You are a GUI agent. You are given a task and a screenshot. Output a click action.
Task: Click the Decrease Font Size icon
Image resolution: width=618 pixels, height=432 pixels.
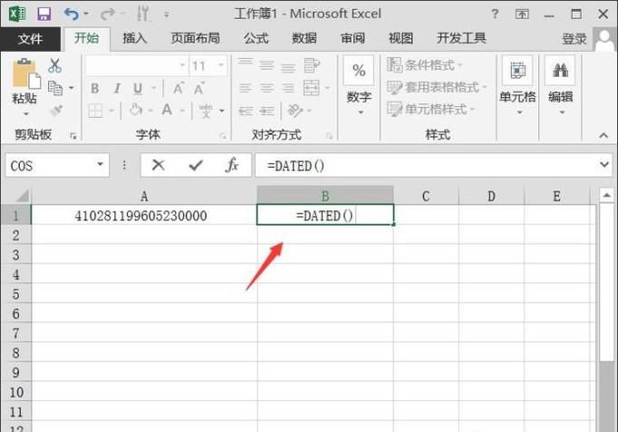[x=199, y=88]
